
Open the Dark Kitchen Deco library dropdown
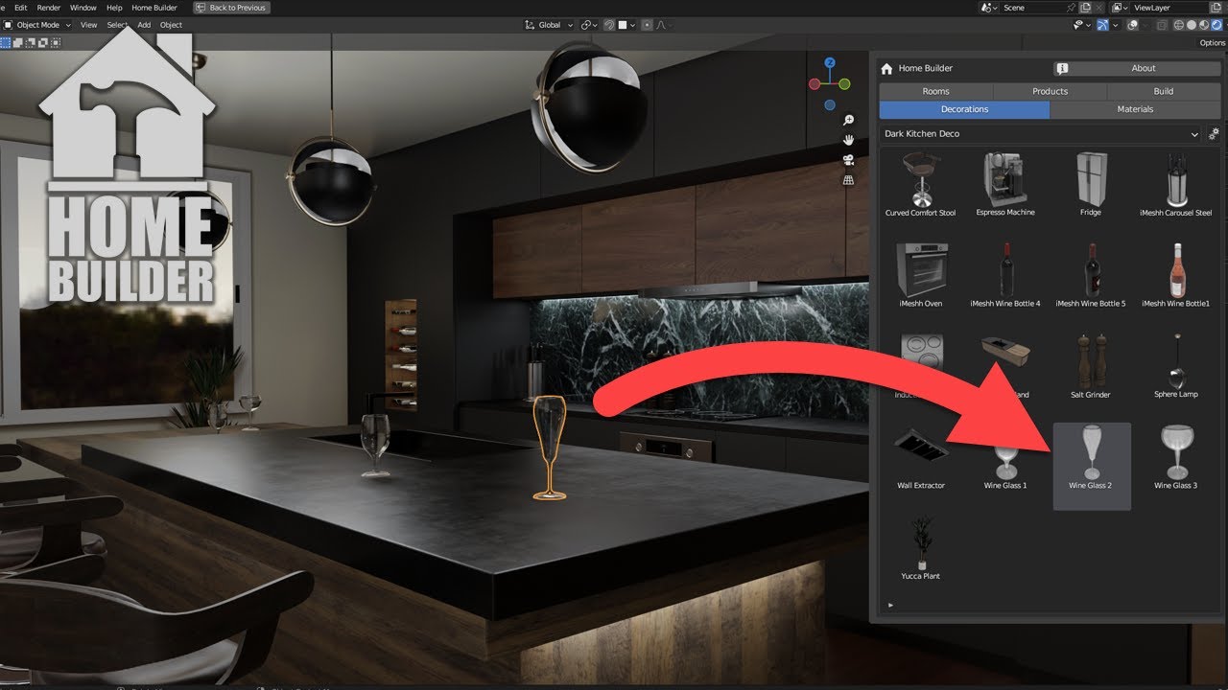click(1040, 134)
